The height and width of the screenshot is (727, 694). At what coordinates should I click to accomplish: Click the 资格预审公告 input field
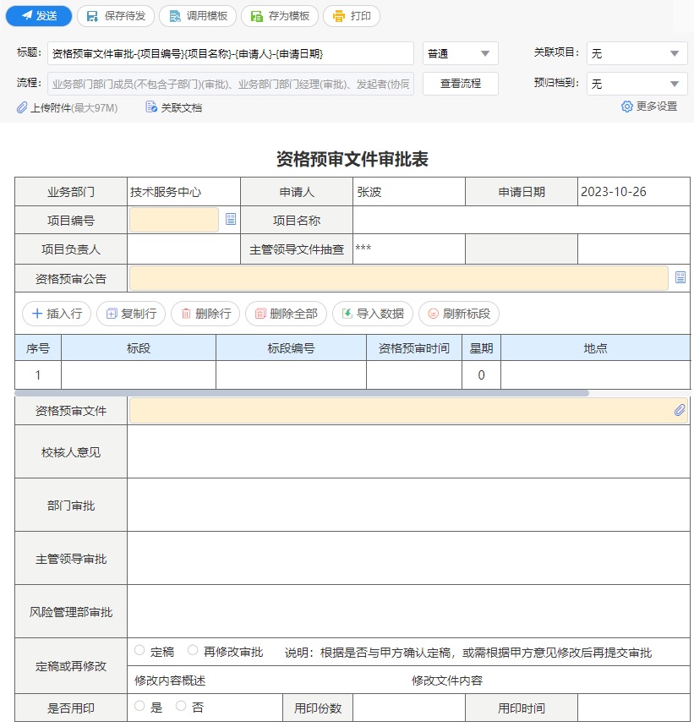[399, 278]
